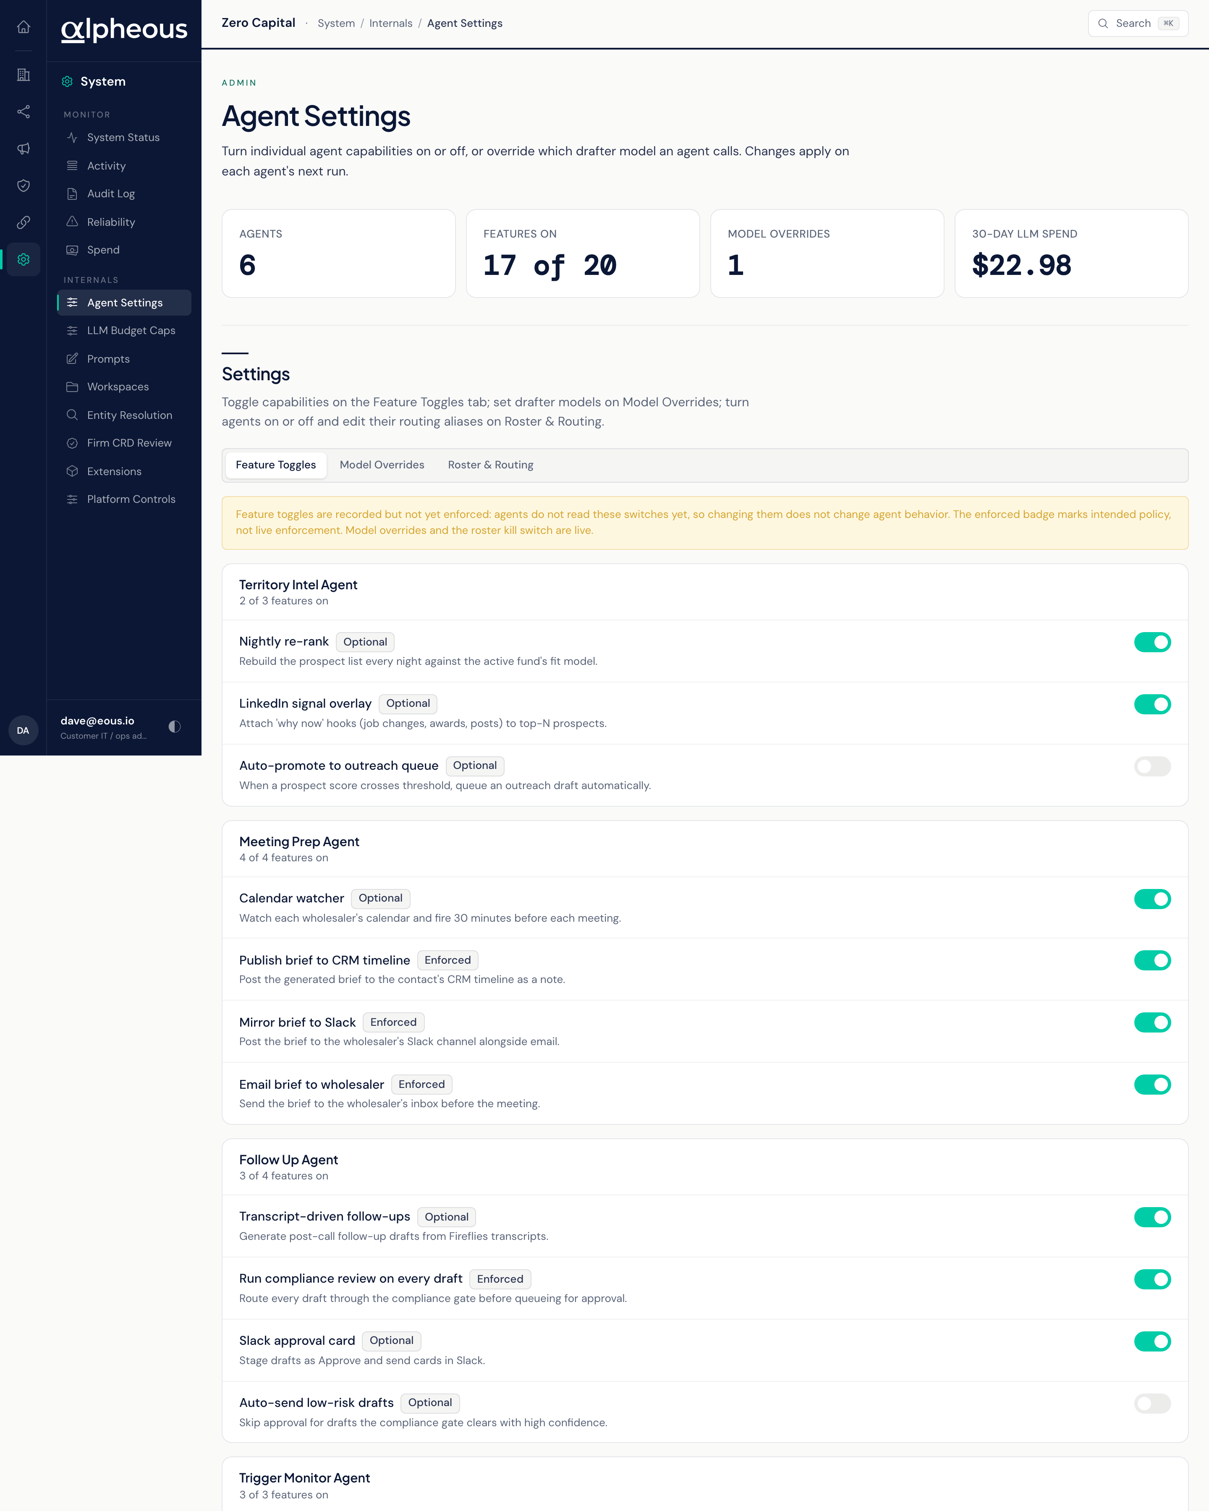Click the 30-Day LLM Spend card

(1071, 254)
